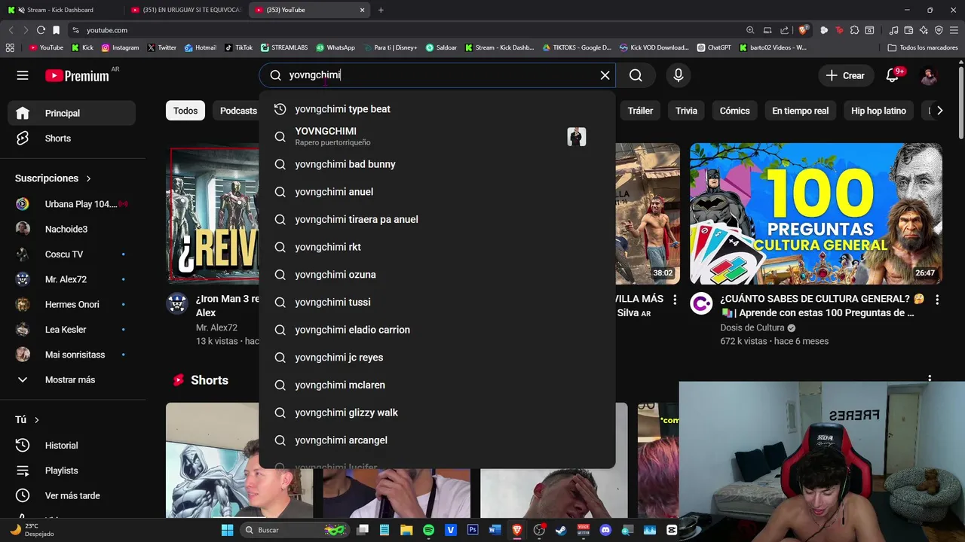Open Spotify from the taskbar
The width and height of the screenshot is (965, 542).
tap(428, 530)
